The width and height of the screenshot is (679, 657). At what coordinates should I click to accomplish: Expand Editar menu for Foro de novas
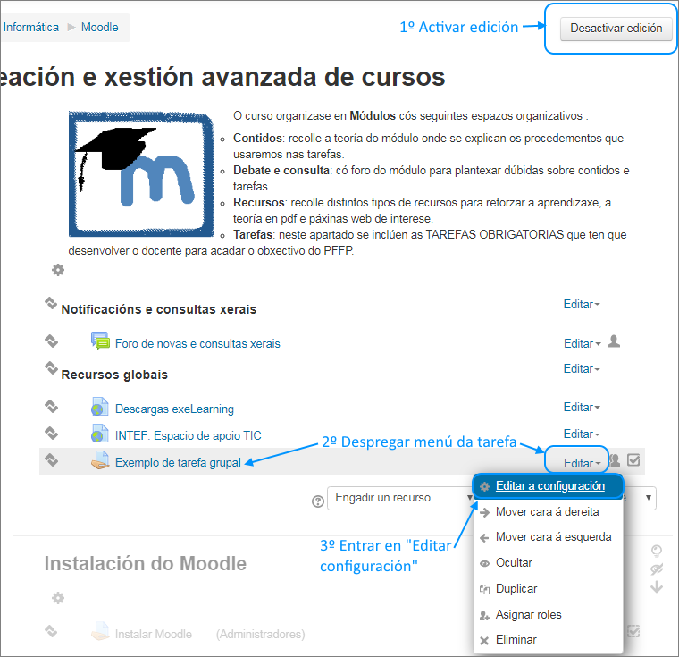[x=582, y=343]
